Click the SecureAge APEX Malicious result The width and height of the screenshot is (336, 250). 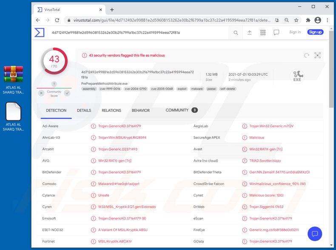coord(257,137)
